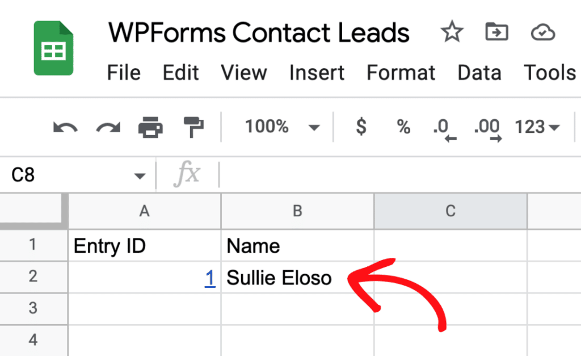Open the Tools menu
The width and height of the screenshot is (581, 356).
point(549,73)
